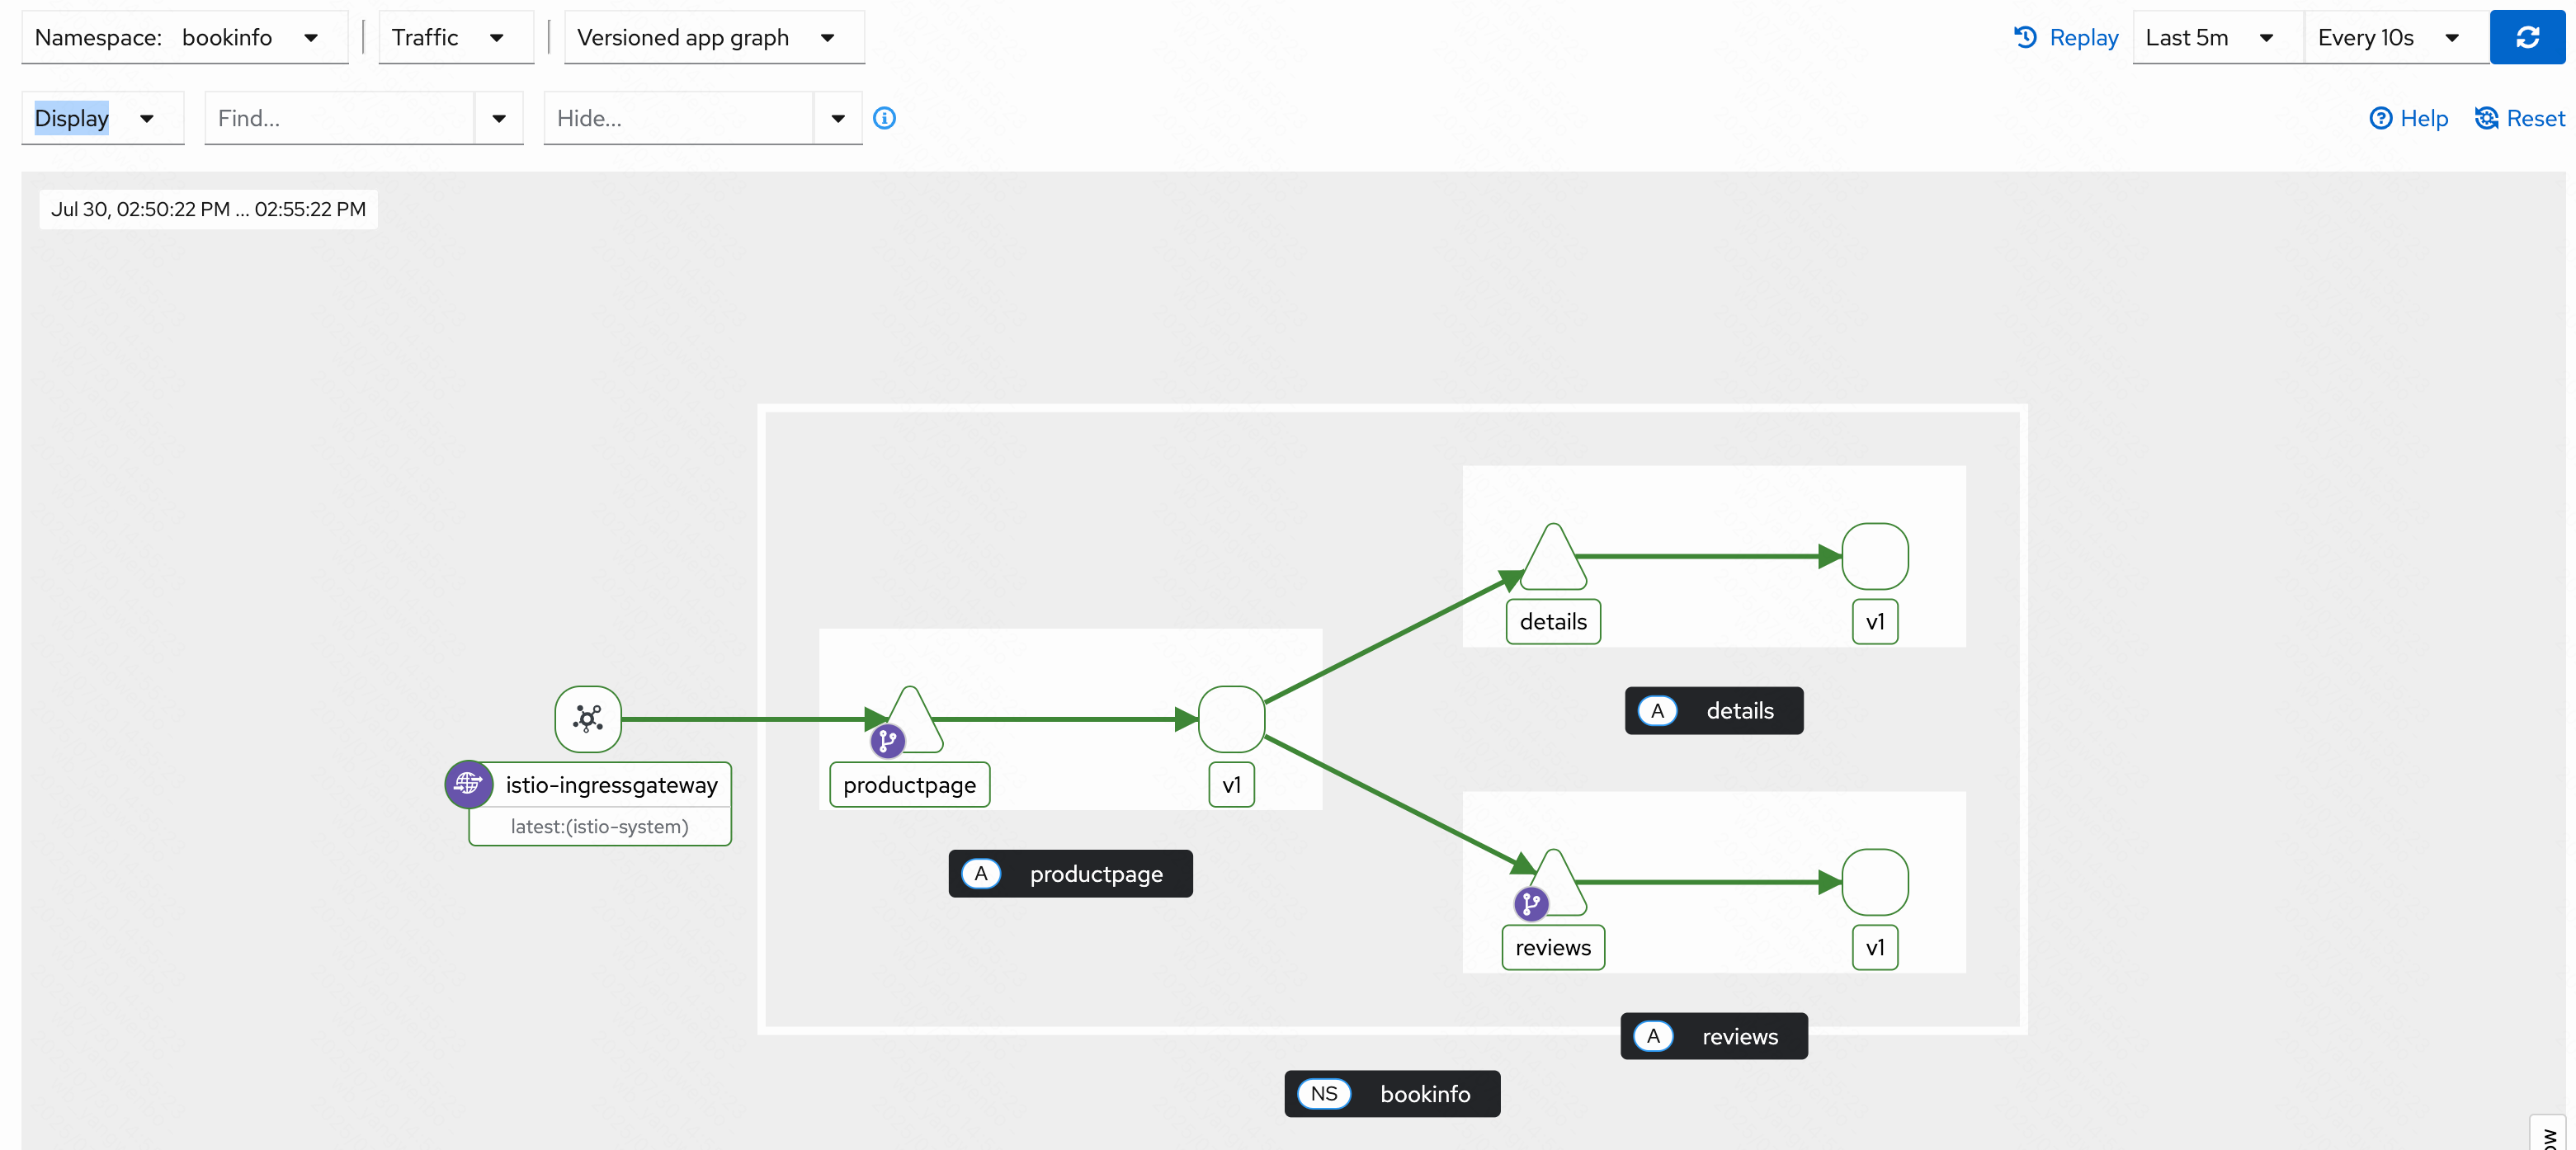The width and height of the screenshot is (2576, 1150).
Task: Click the istio-ingressgateway workload node icon
Action: (x=588, y=718)
